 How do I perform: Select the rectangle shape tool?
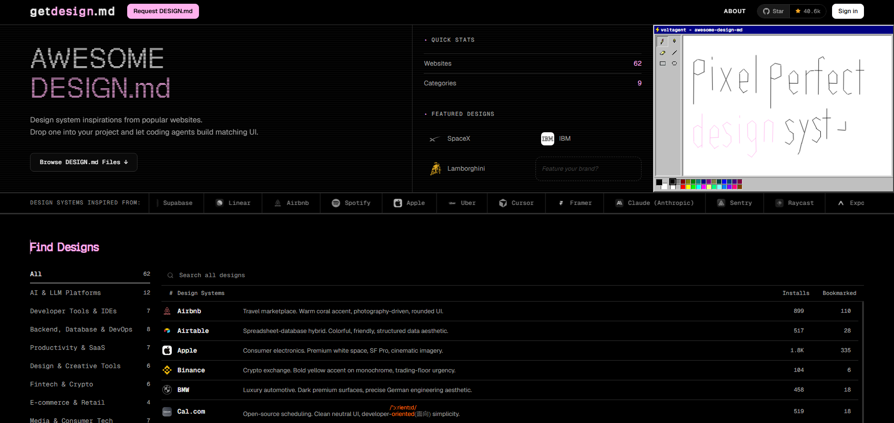coord(662,63)
